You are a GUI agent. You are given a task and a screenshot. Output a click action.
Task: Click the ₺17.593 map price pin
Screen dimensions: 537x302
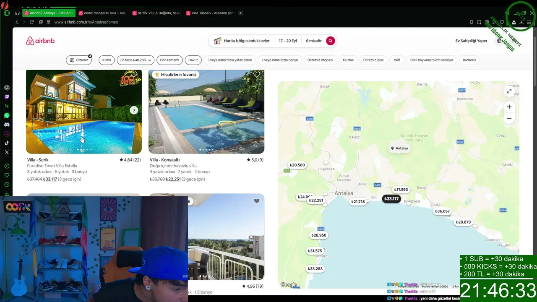tap(401, 190)
